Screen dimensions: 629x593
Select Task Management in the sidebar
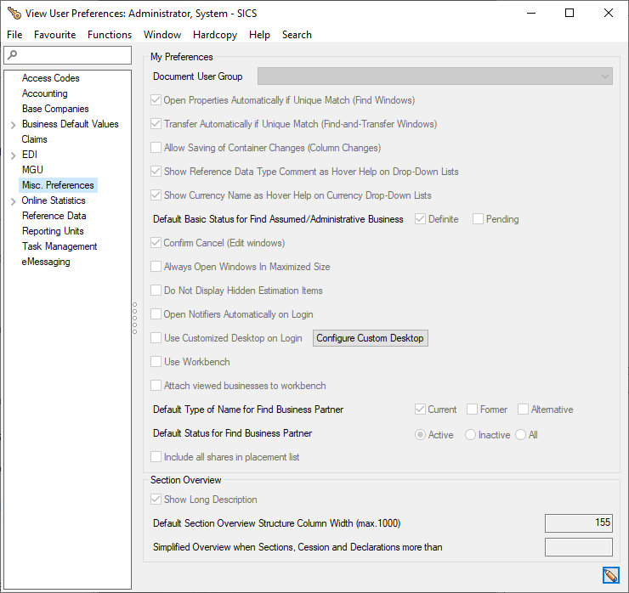[x=59, y=246]
